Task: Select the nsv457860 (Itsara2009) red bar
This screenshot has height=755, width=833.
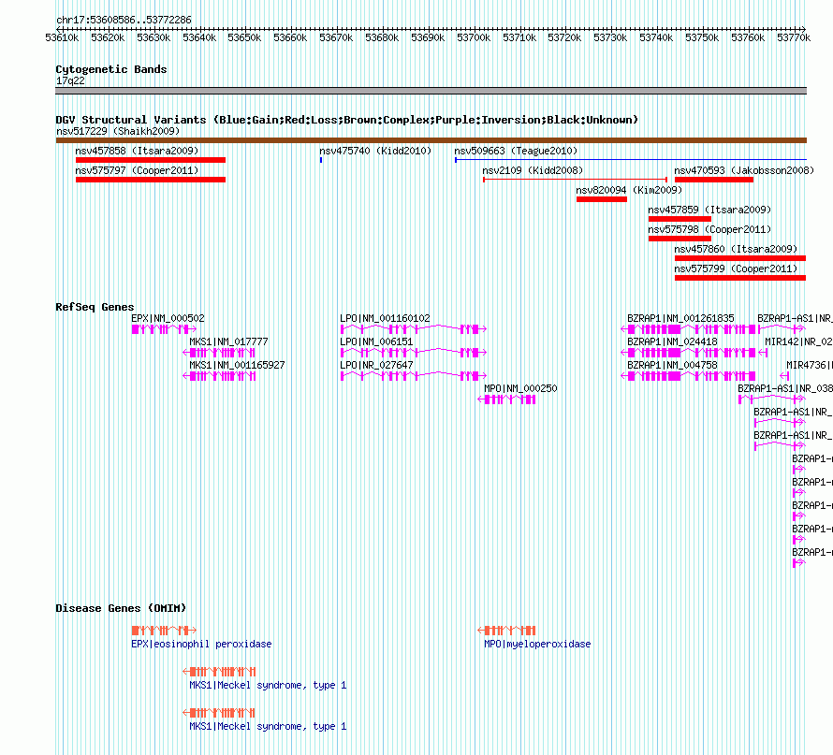Action: coord(740,258)
